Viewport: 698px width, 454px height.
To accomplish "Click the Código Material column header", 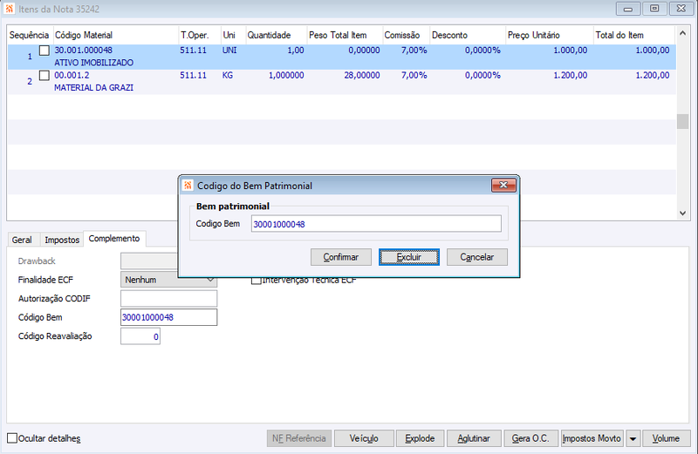I will (x=116, y=35).
